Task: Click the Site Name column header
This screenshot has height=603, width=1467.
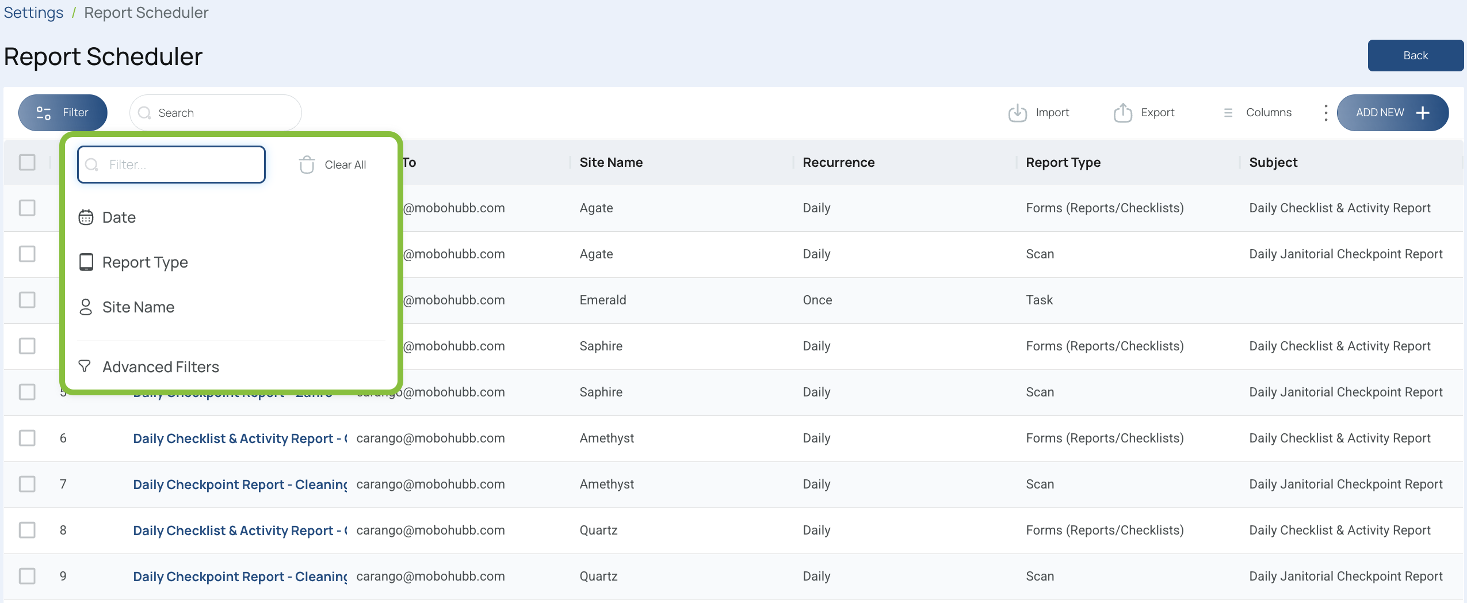Action: (611, 162)
